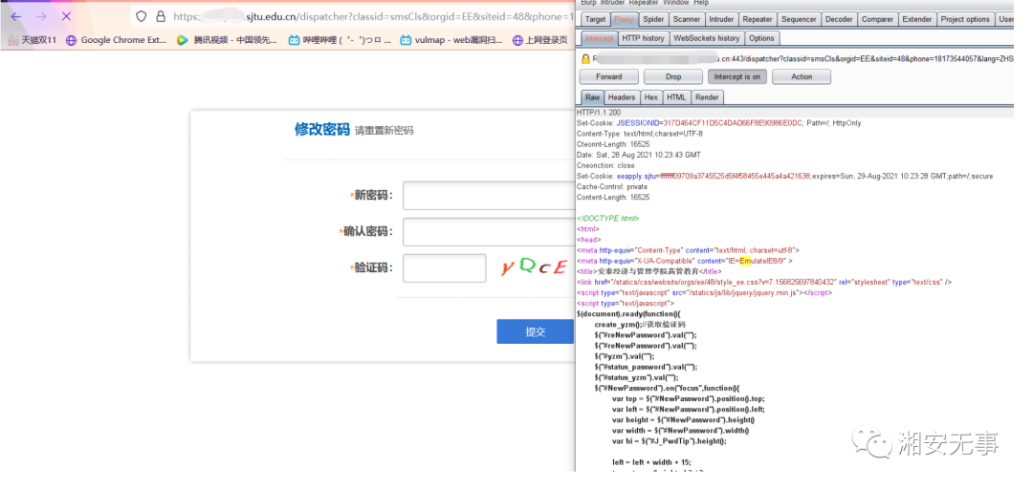Open the Help menu
Image resolution: width=1033 pixels, height=489 pixels.
(701, 3)
